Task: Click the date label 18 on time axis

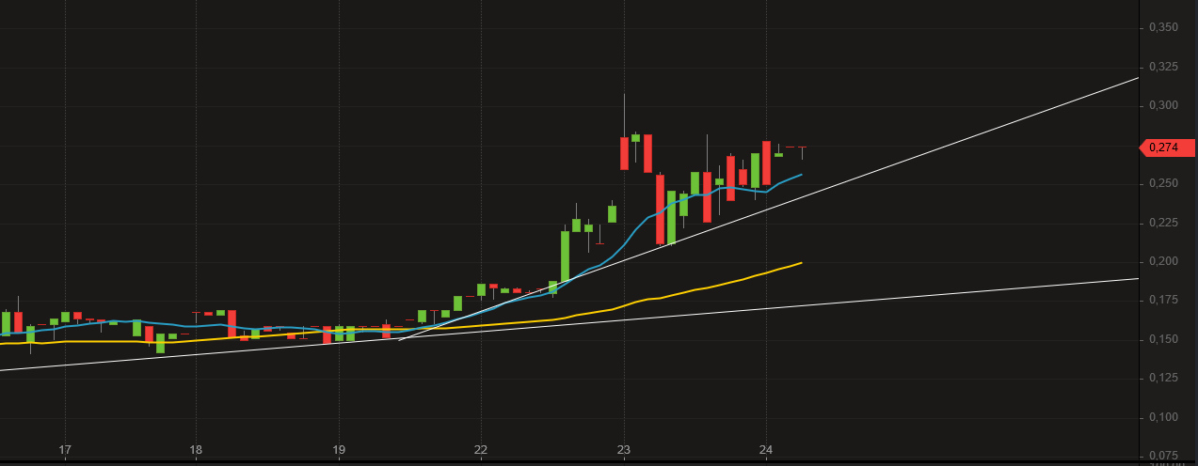Action: (196, 450)
